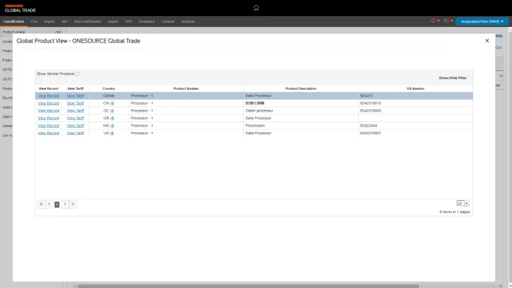
Task: Select HS number 8542310001 cell
Action: coord(415,134)
